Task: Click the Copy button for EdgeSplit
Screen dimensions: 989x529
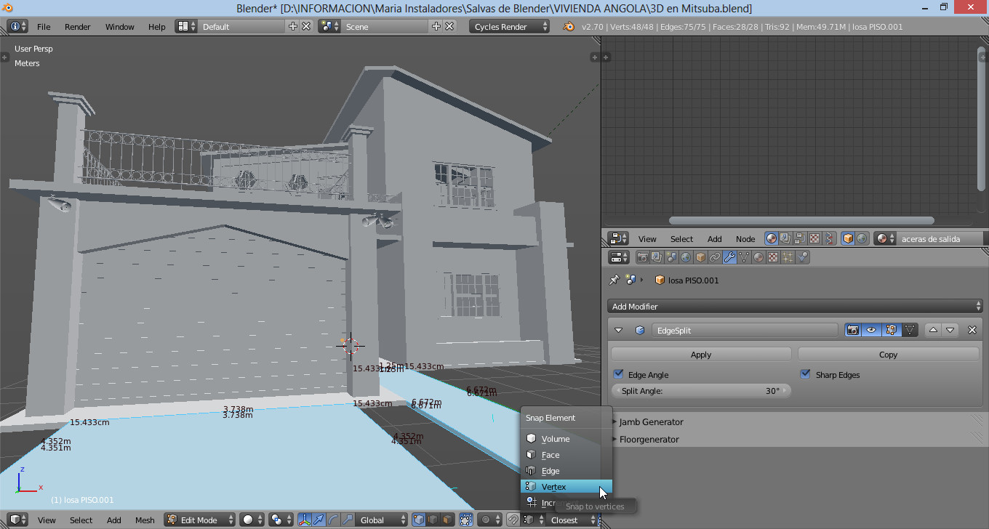Action: point(888,354)
